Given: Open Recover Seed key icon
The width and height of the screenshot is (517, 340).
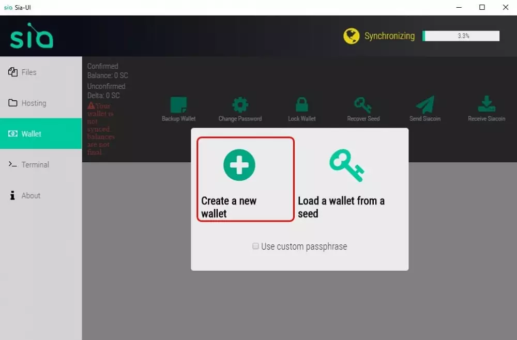Looking at the screenshot, I should (x=363, y=105).
